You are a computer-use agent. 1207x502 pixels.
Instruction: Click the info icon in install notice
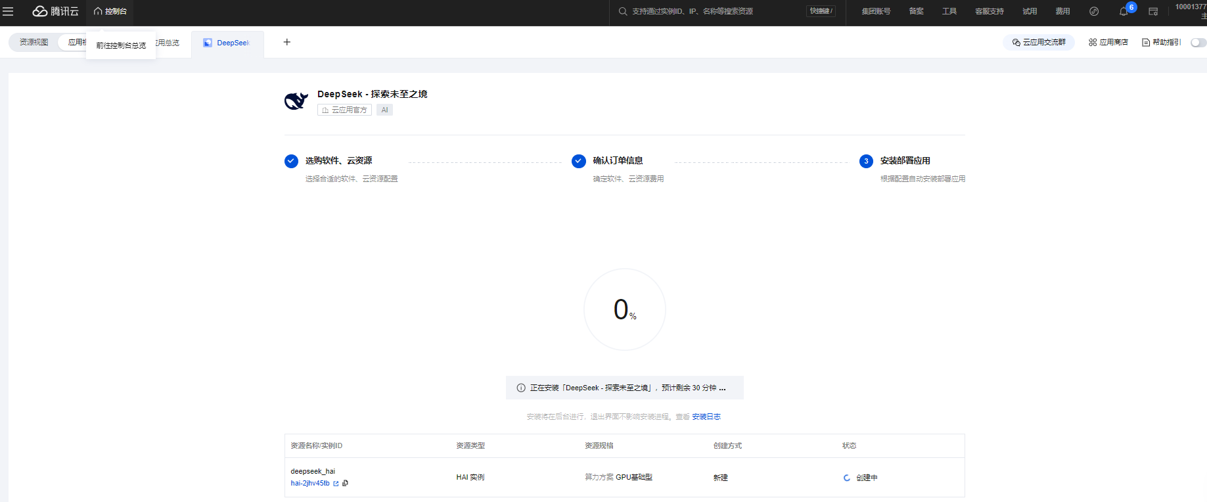pos(521,388)
